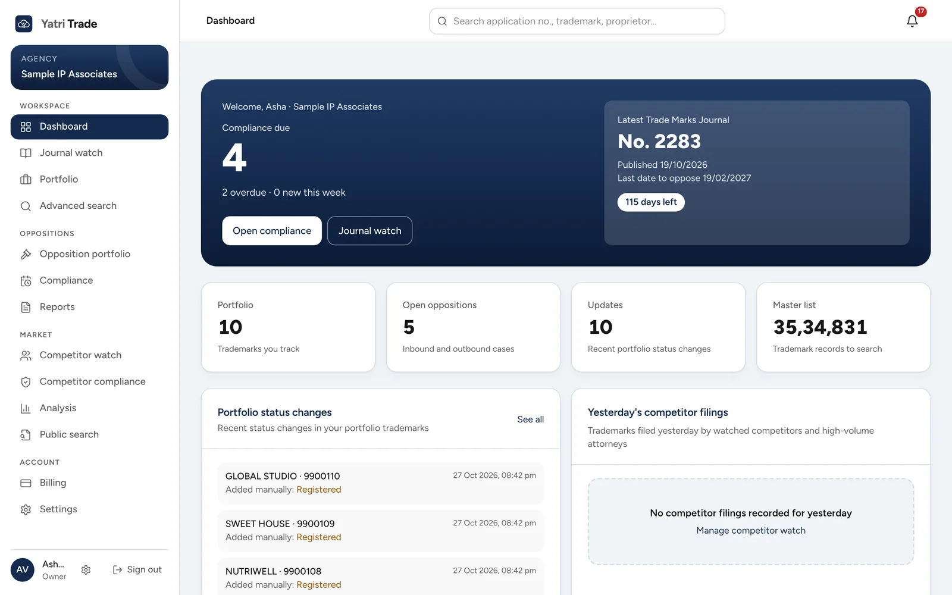Click the AV user avatar
Viewport: 952px width, 595px height.
(x=23, y=570)
